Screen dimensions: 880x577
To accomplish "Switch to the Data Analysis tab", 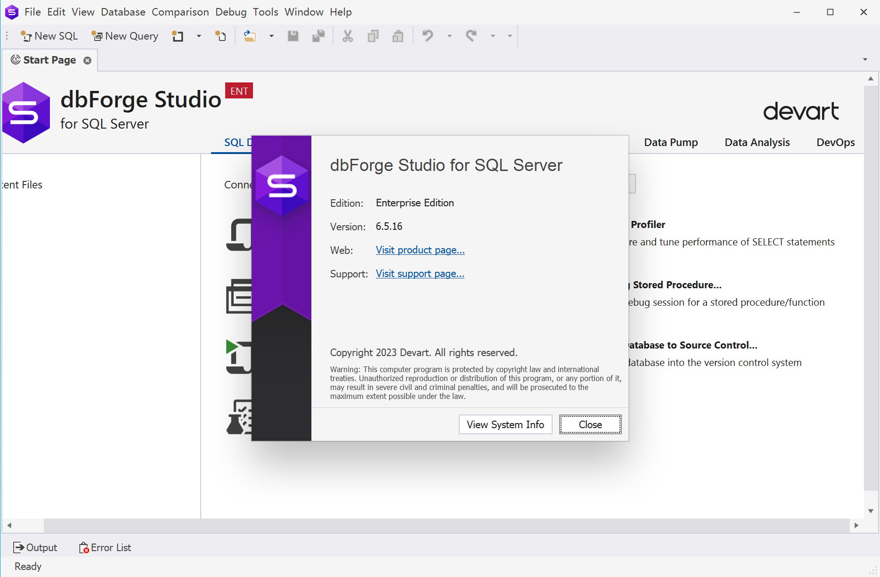I will pyautogui.click(x=757, y=142).
